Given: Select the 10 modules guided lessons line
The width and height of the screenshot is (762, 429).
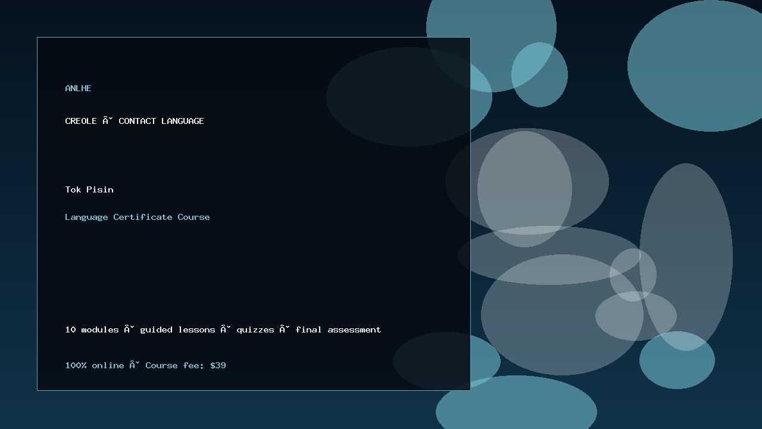Looking at the screenshot, I should (223, 329).
